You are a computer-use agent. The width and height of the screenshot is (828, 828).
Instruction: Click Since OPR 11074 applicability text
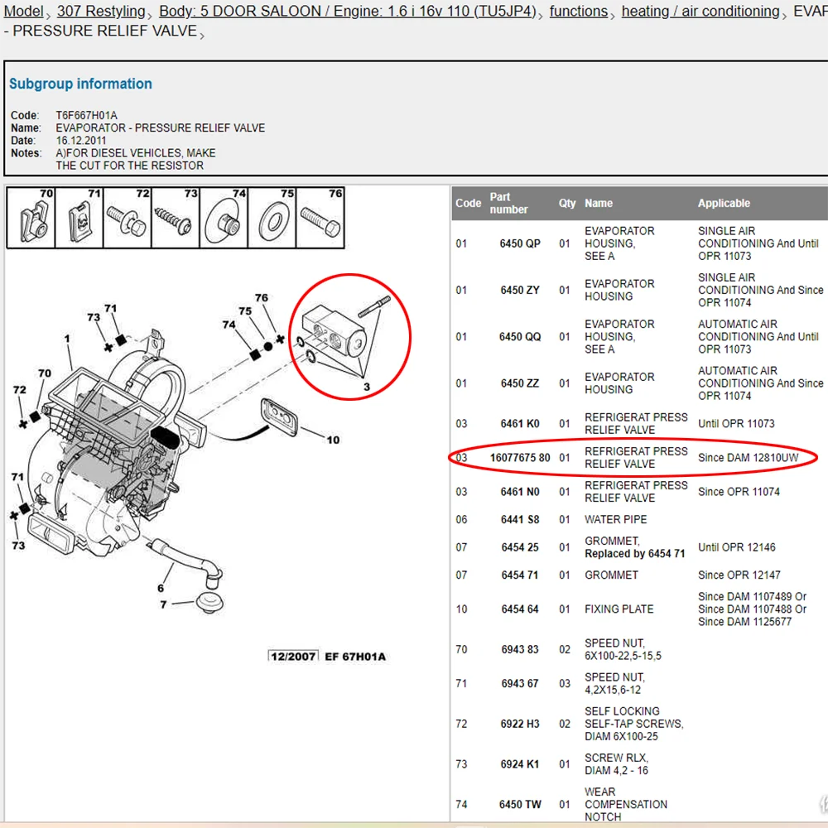click(x=739, y=492)
